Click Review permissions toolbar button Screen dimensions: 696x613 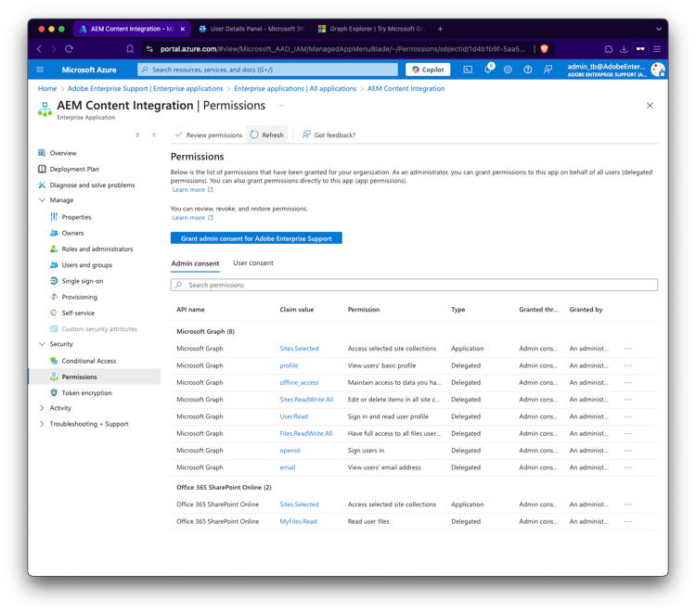tap(209, 134)
